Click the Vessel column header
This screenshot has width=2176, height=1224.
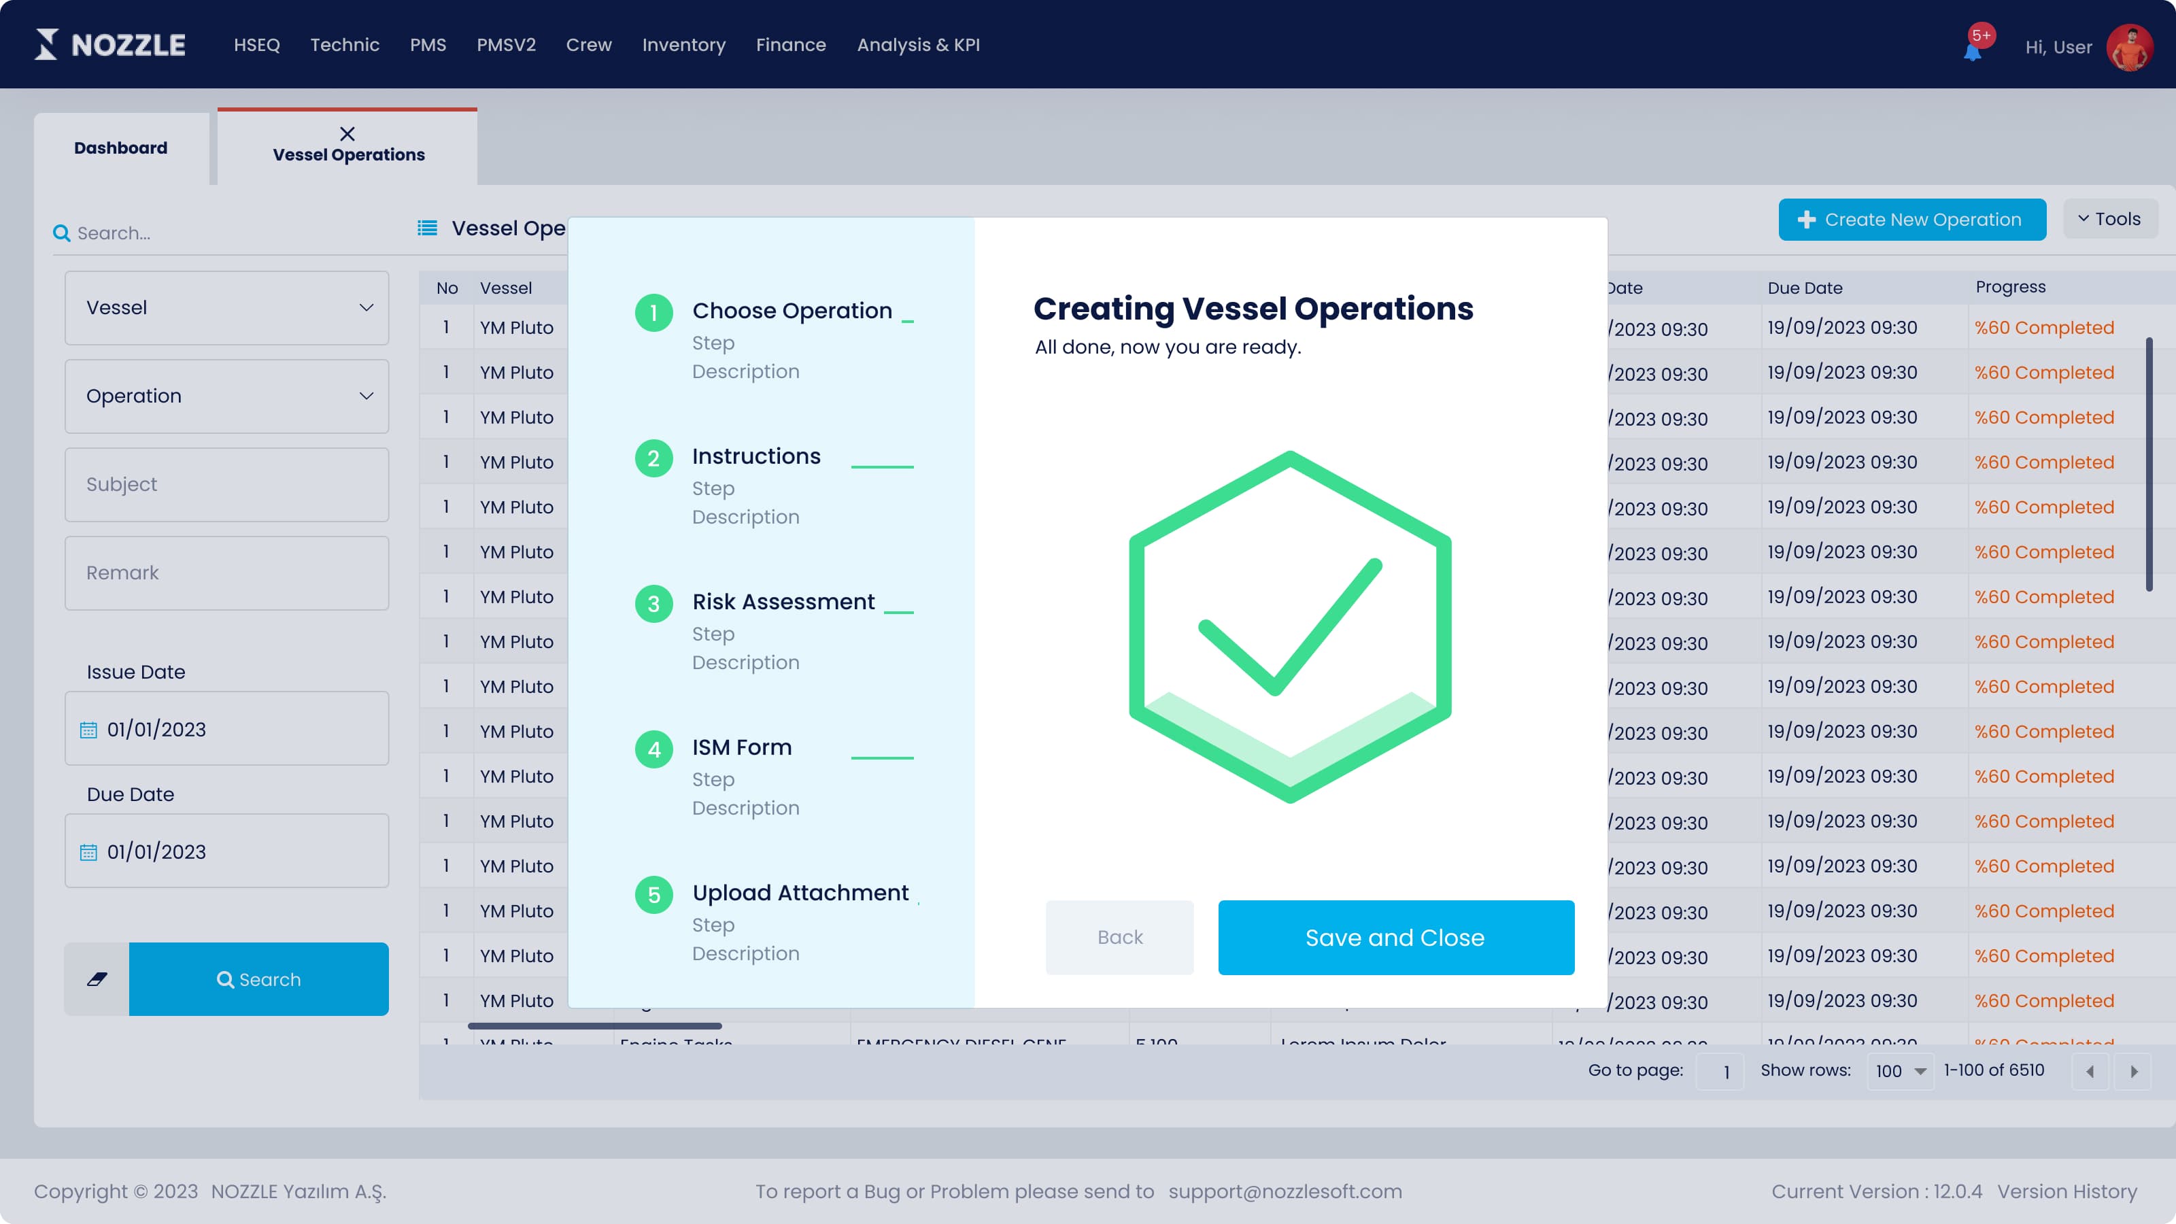pyautogui.click(x=506, y=288)
